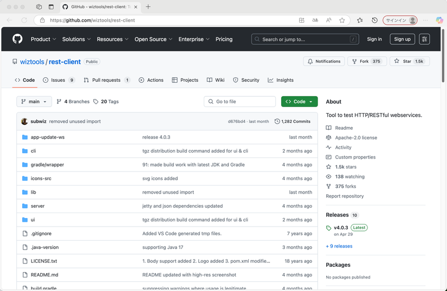
Task: Open the favorites list icon
Action: point(360,20)
